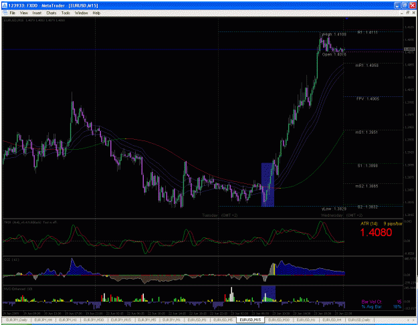Image resolution: width=418 pixels, height=325 pixels.
Task: Click the % Avg Bar 18% label
Action: coord(381,306)
